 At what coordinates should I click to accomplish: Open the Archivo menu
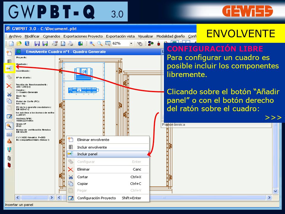15,36
